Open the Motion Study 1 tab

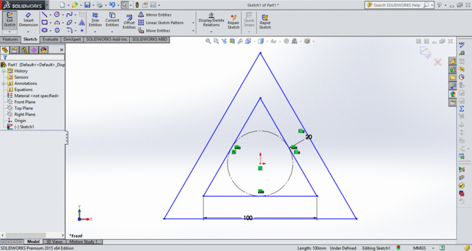[84, 242]
